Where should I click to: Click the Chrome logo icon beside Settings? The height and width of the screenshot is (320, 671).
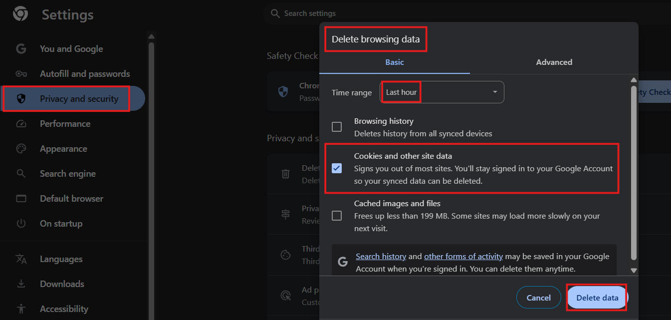(20, 14)
